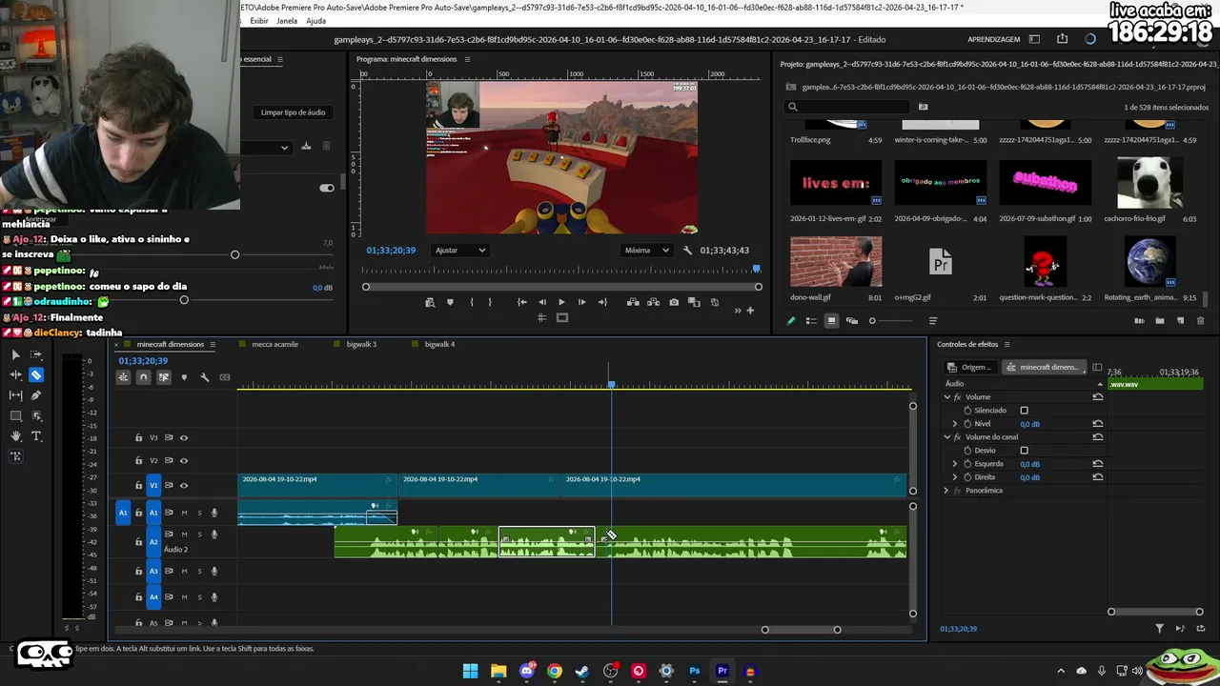Expand the Panorâmica effect
1220x686 pixels.
pos(946,491)
